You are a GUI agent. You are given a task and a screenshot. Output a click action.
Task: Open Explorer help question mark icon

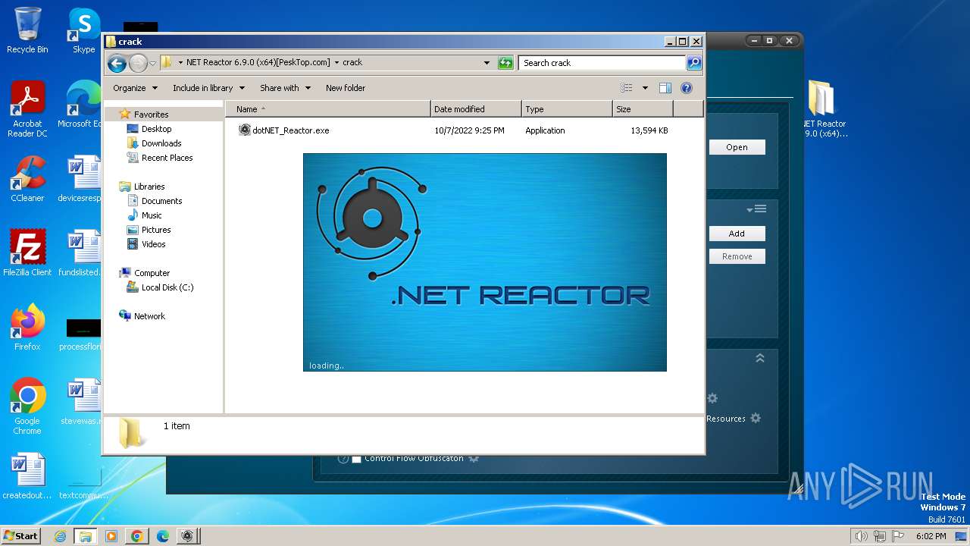(687, 88)
